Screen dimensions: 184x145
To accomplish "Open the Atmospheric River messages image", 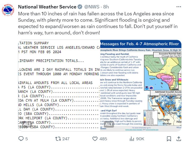I will pos(141,86).
